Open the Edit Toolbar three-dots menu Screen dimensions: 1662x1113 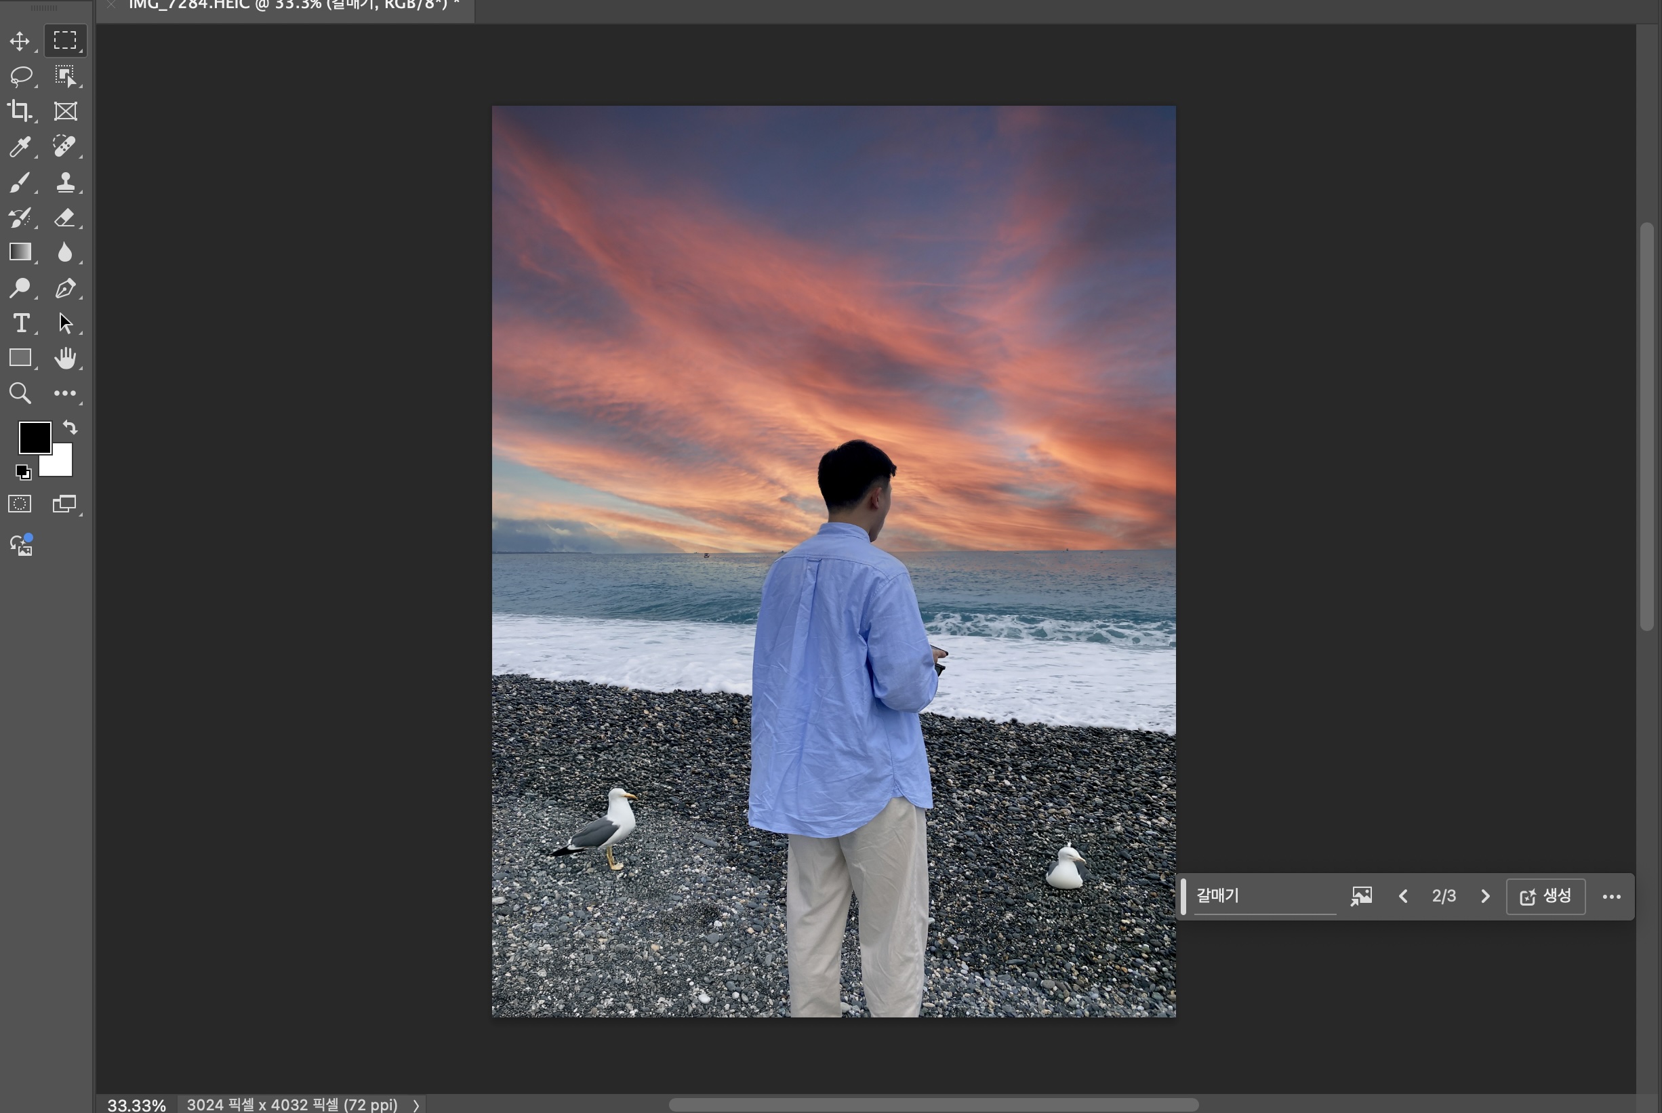coord(65,393)
